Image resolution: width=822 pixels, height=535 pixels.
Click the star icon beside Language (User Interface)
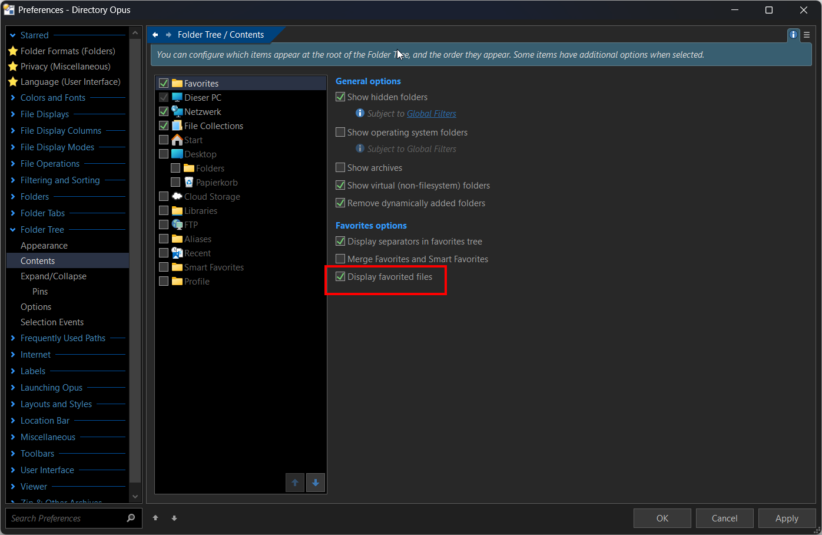13,82
